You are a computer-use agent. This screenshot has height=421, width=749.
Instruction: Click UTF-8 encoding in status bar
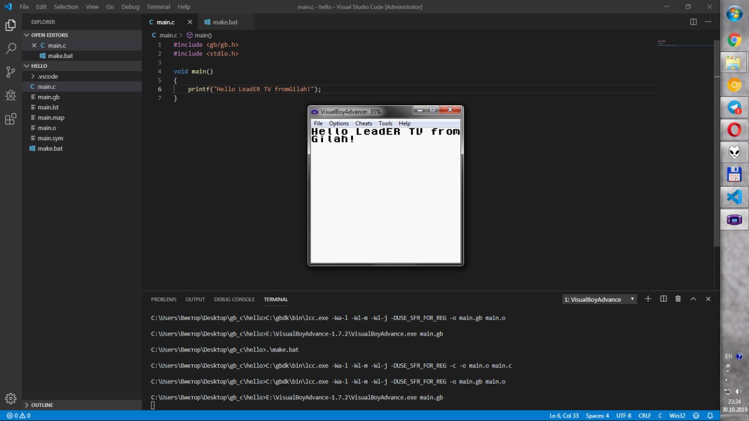click(x=624, y=416)
